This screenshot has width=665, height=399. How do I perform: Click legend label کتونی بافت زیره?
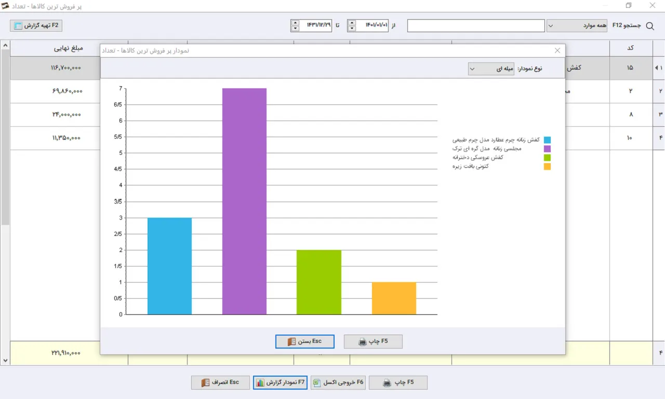(x=471, y=166)
